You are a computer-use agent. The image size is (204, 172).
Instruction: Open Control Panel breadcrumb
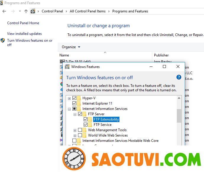tap(52, 11)
